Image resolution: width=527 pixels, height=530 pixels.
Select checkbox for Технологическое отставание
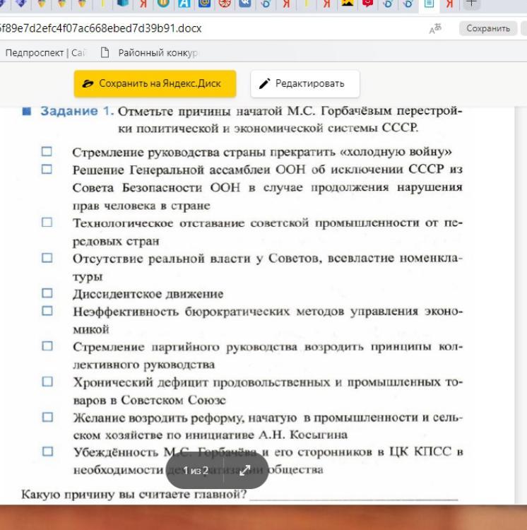click(47, 223)
